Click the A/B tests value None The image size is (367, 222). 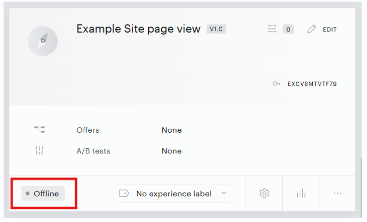(171, 151)
